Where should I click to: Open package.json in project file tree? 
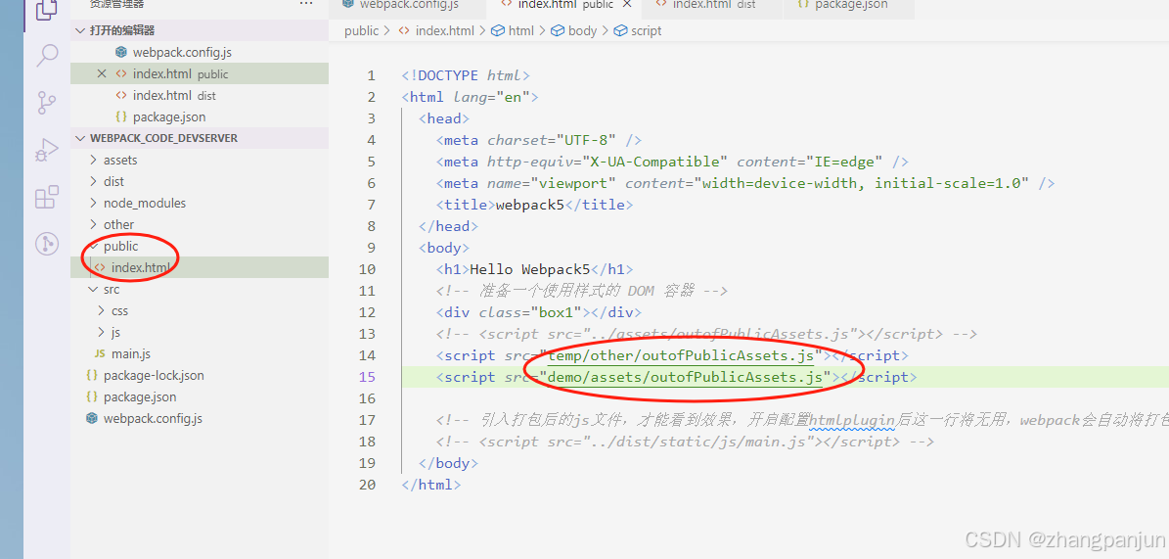point(140,397)
